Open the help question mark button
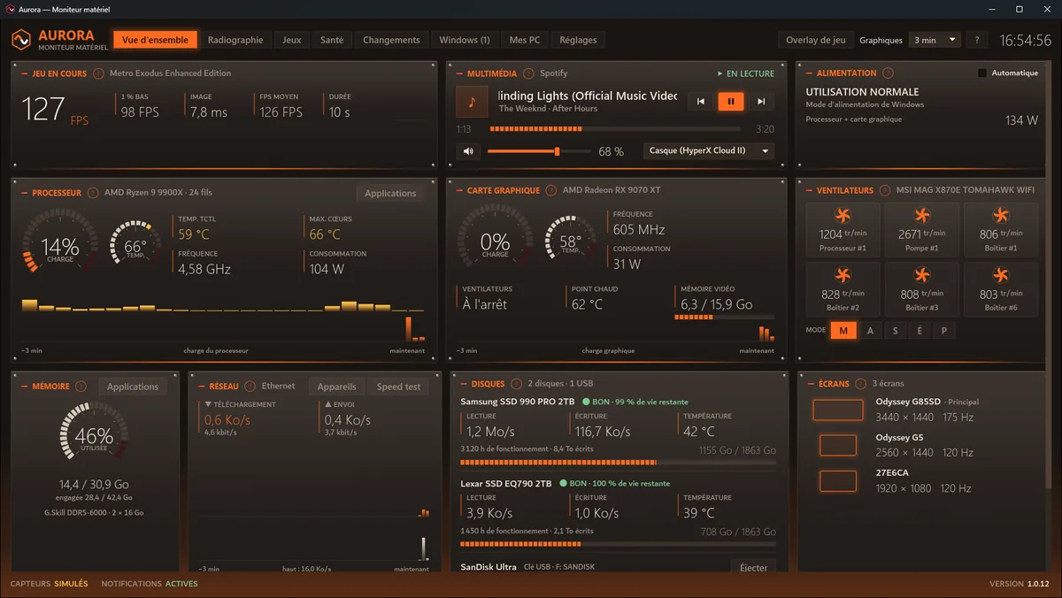The width and height of the screenshot is (1062, 598). [x=977, y=40]
